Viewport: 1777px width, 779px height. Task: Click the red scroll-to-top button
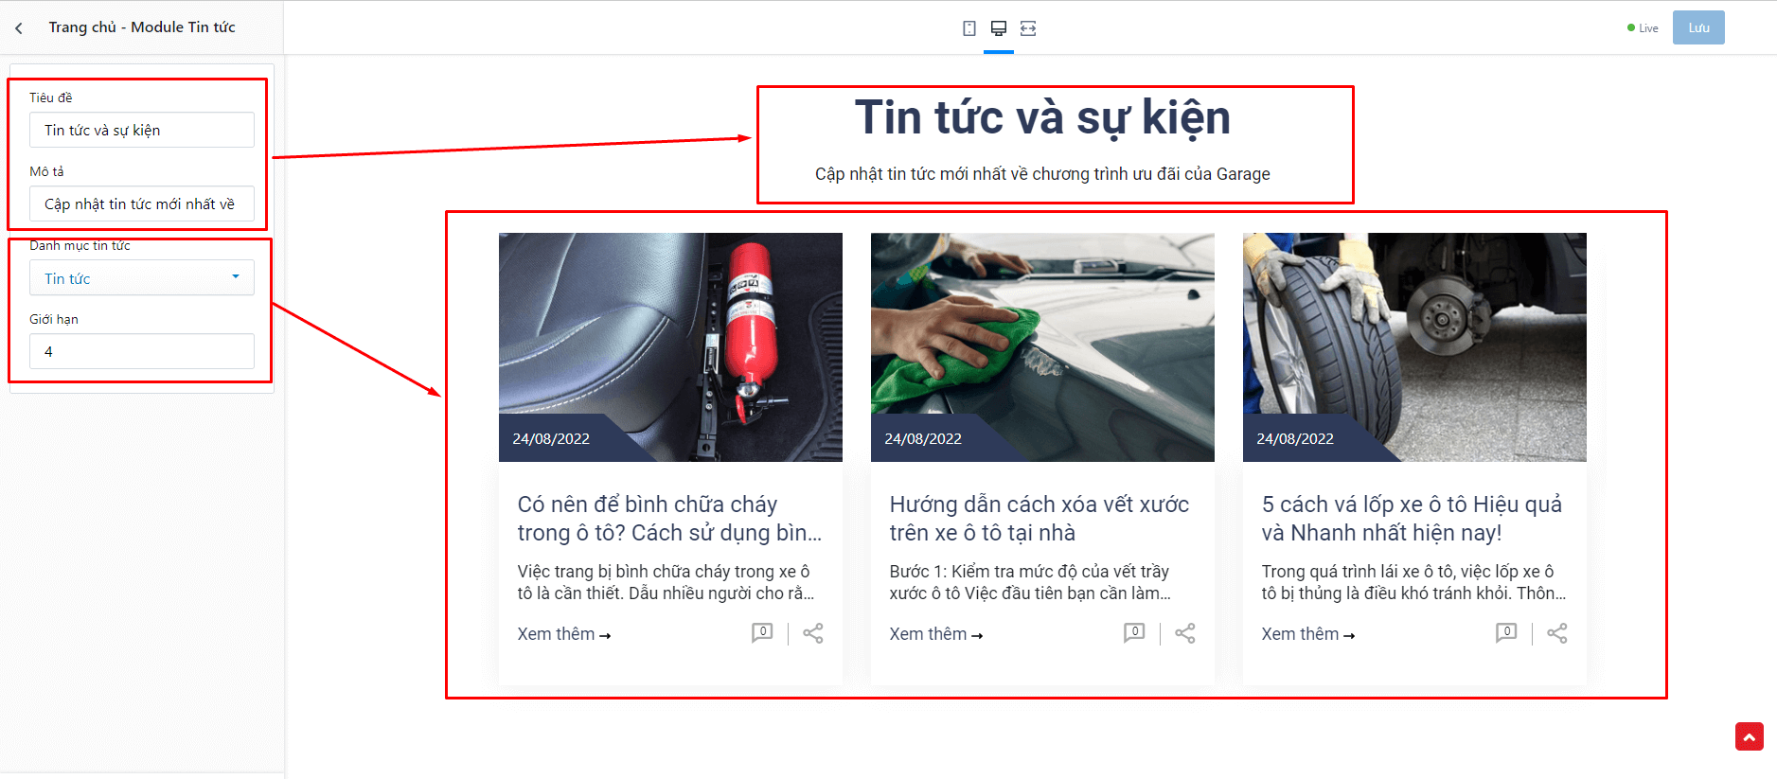pos(1750,736)
